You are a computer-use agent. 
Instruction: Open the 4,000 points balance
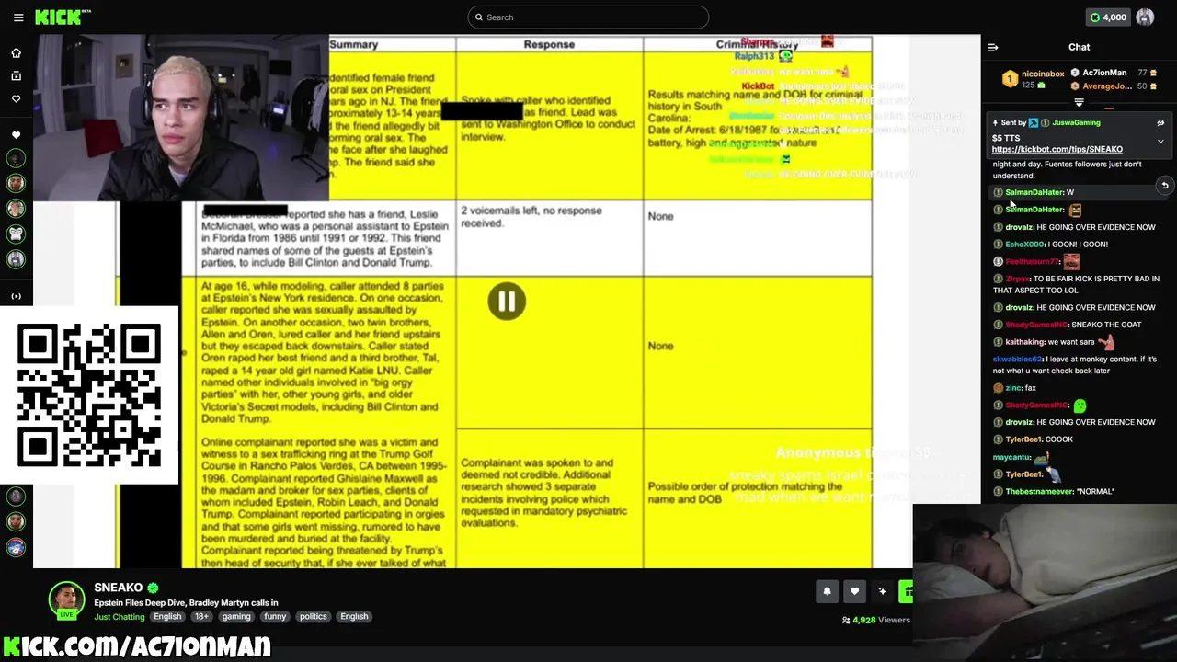(1108, 17)
